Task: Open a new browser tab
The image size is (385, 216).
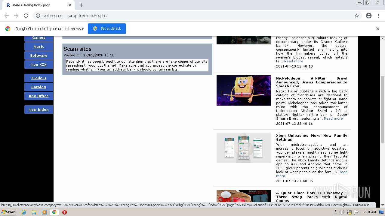Action: tap(81, 5)
